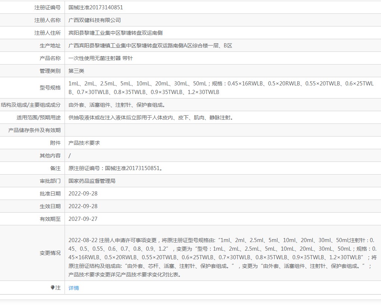Image resolution: width=381 pixels, height=307 pixels.
Task: Select expiry date 2027-09-27
Action: pos(83,219)
